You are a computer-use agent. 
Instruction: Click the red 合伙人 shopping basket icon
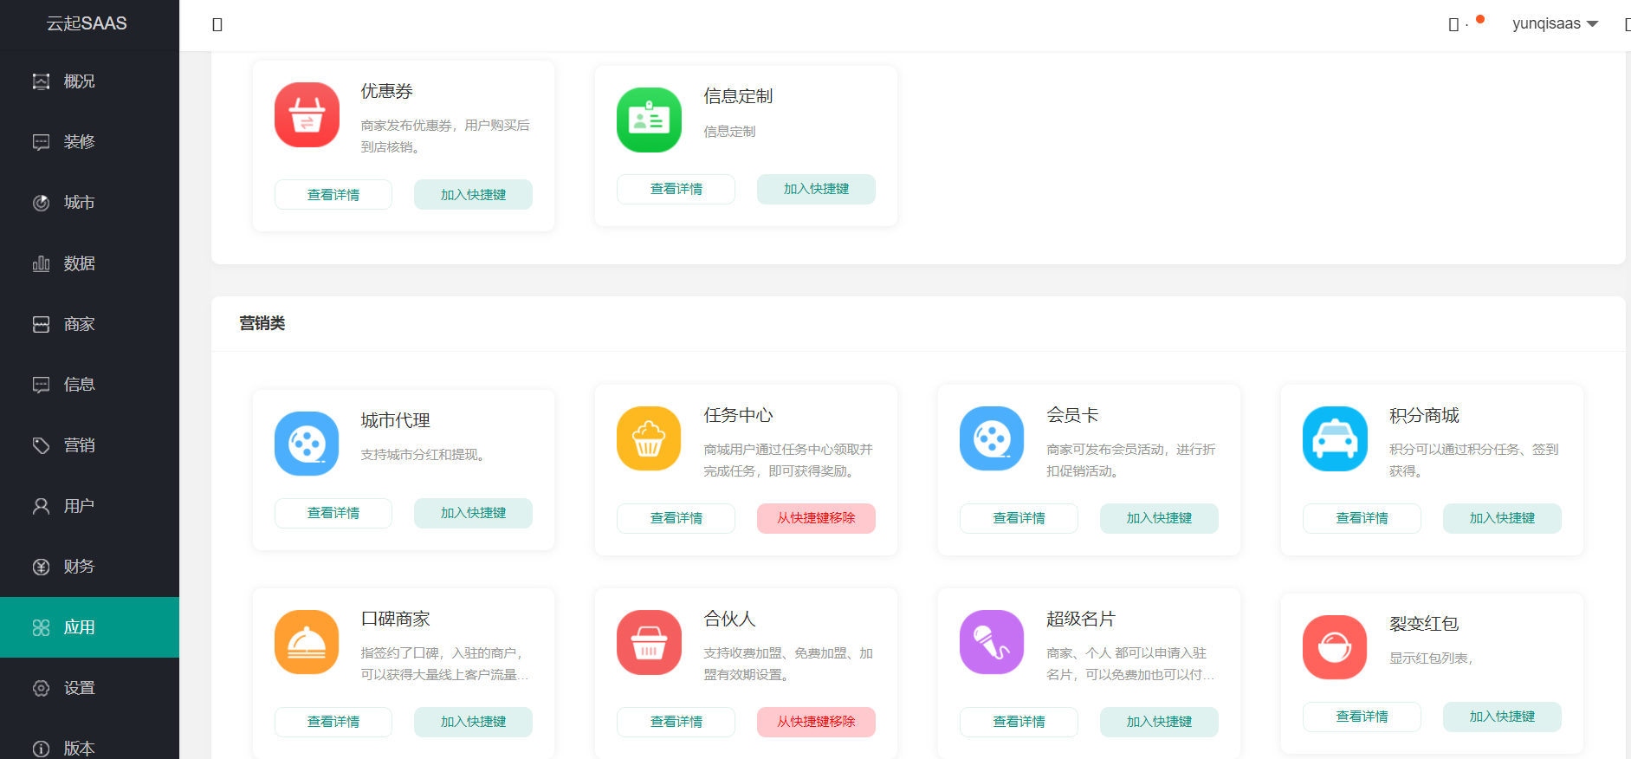coord(649,642)
